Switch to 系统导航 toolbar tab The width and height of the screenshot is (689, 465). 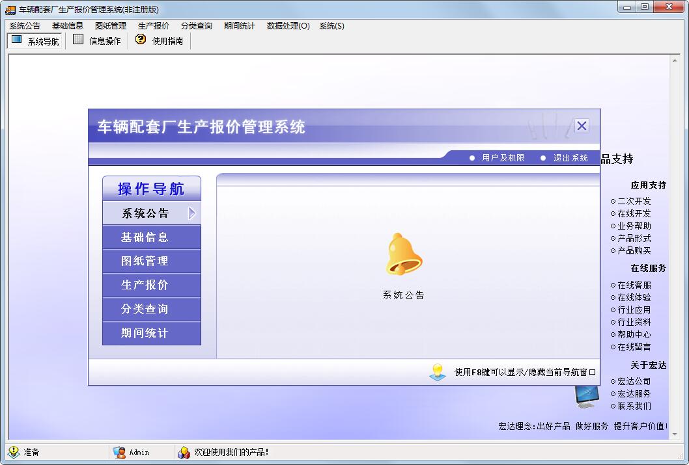point(36,41)
